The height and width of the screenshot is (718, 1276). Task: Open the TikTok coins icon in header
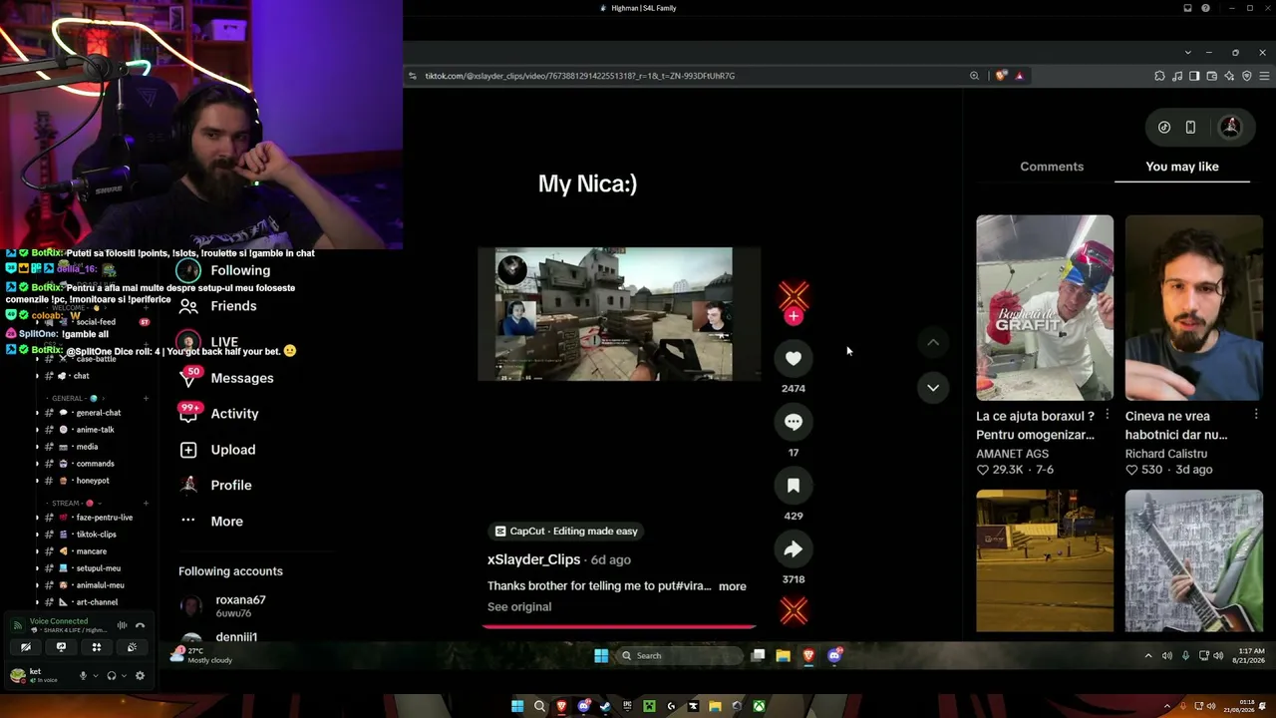[1164, 127]
